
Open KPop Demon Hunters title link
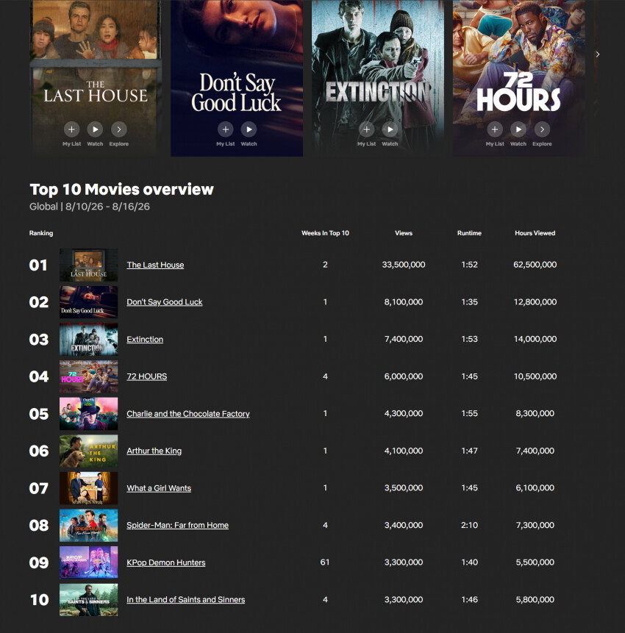tap(165, 562)
